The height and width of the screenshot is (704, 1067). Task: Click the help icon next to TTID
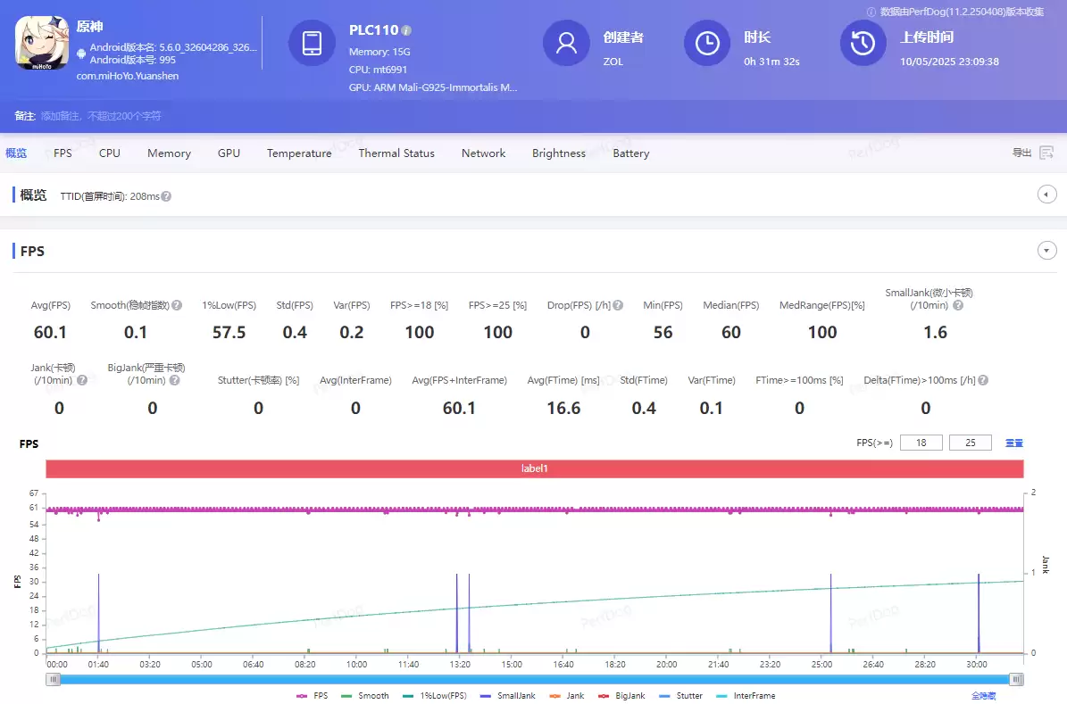tap(166, 196)
